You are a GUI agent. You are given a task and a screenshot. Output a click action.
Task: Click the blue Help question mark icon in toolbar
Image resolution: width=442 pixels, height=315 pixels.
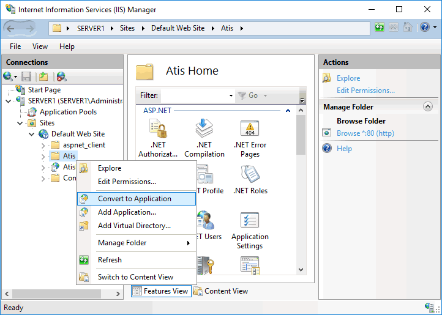click(424, 28)
